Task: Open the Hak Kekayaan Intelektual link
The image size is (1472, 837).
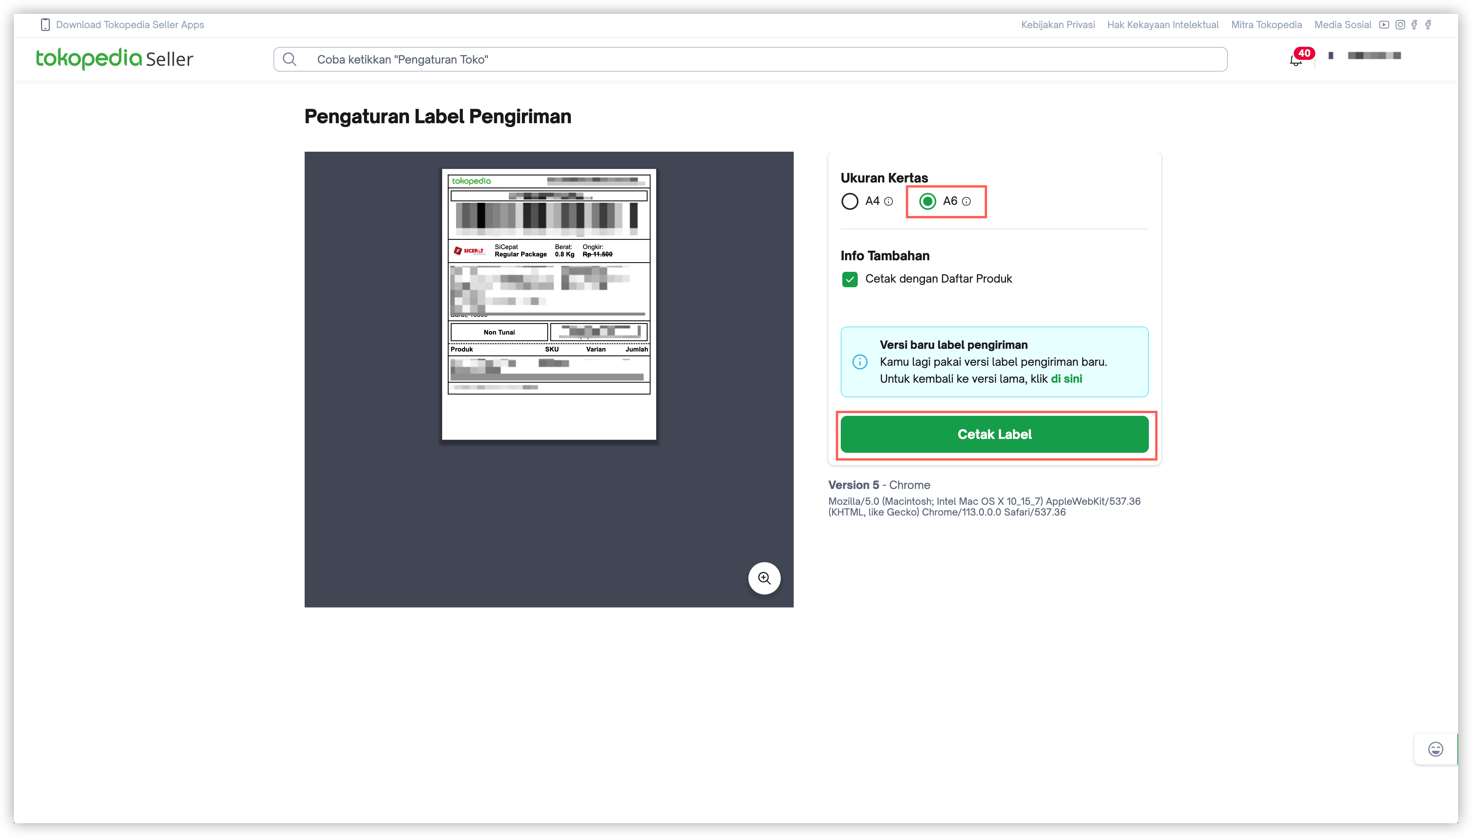Action: 1163,25
